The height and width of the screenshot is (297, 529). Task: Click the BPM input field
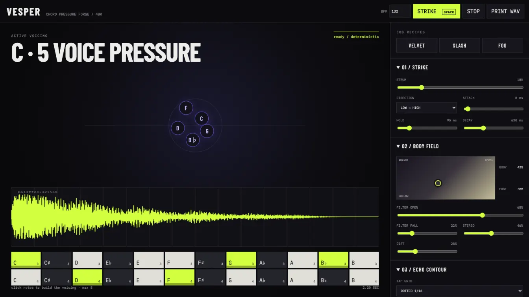(400, 11)
